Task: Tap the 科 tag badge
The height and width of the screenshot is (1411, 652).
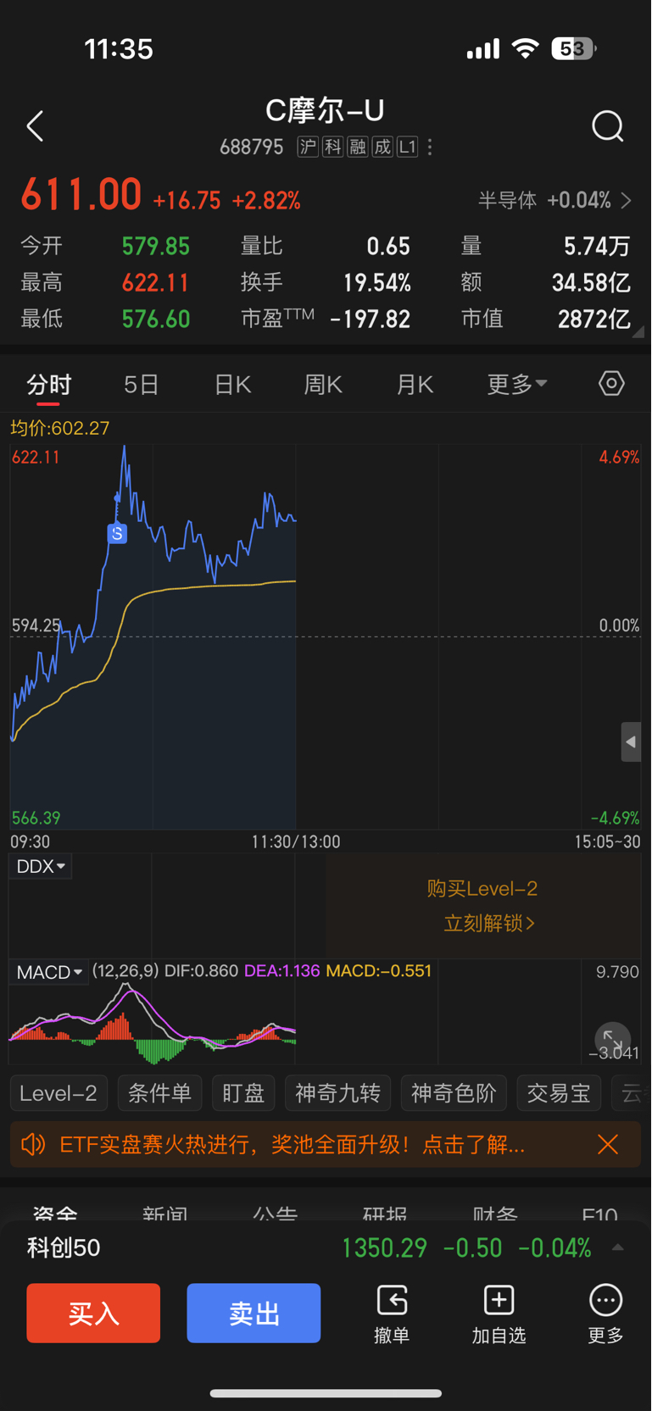Action: click(x=332, y=147)
